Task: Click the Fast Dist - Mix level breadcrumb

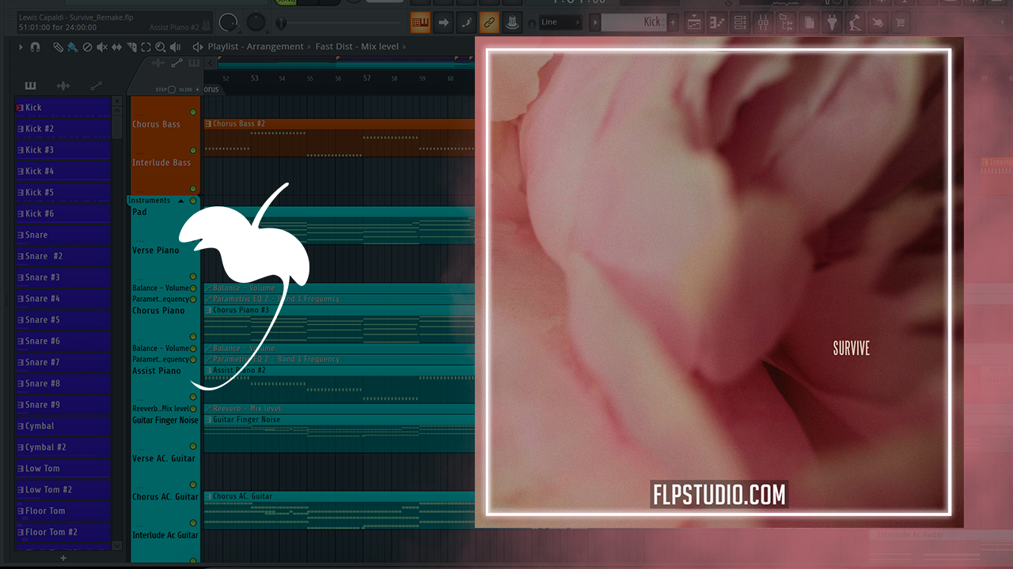Action: (357, 47)
